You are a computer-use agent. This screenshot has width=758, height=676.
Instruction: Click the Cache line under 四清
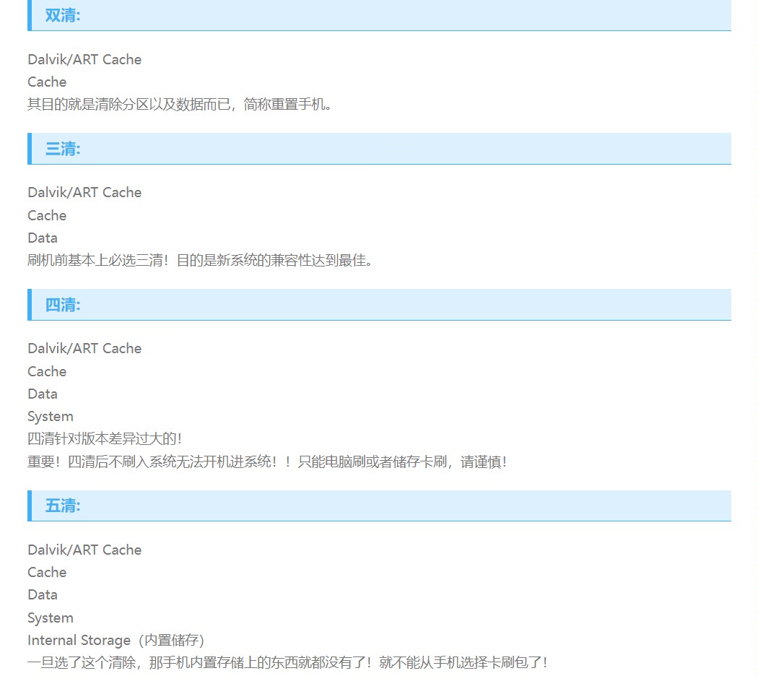click(x=47, y=372)
